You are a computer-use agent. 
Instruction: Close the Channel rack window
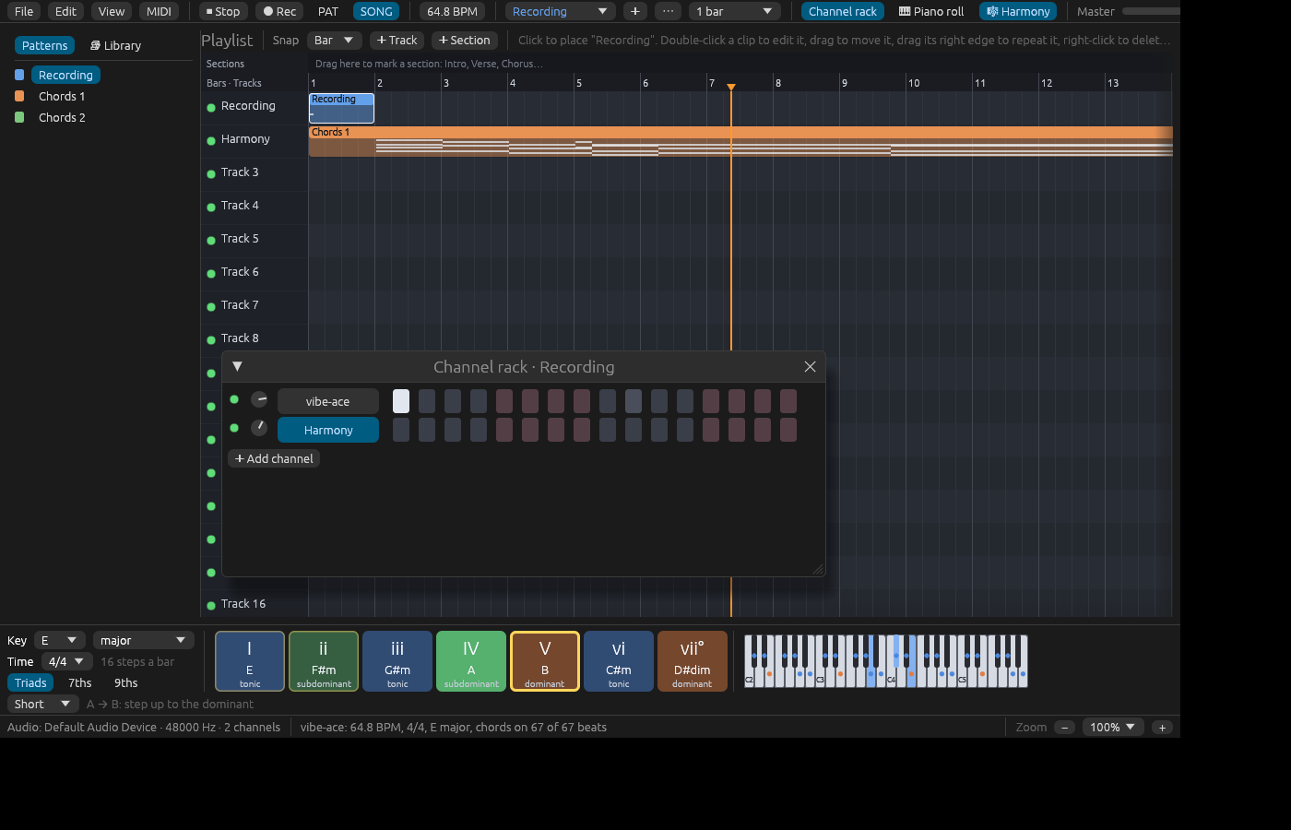[x=810, y=367]
